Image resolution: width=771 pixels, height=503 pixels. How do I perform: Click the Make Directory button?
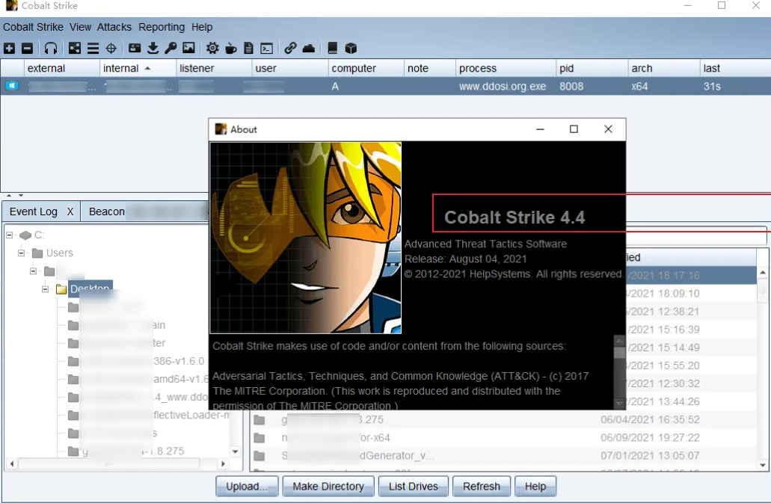tap(328, 487)
